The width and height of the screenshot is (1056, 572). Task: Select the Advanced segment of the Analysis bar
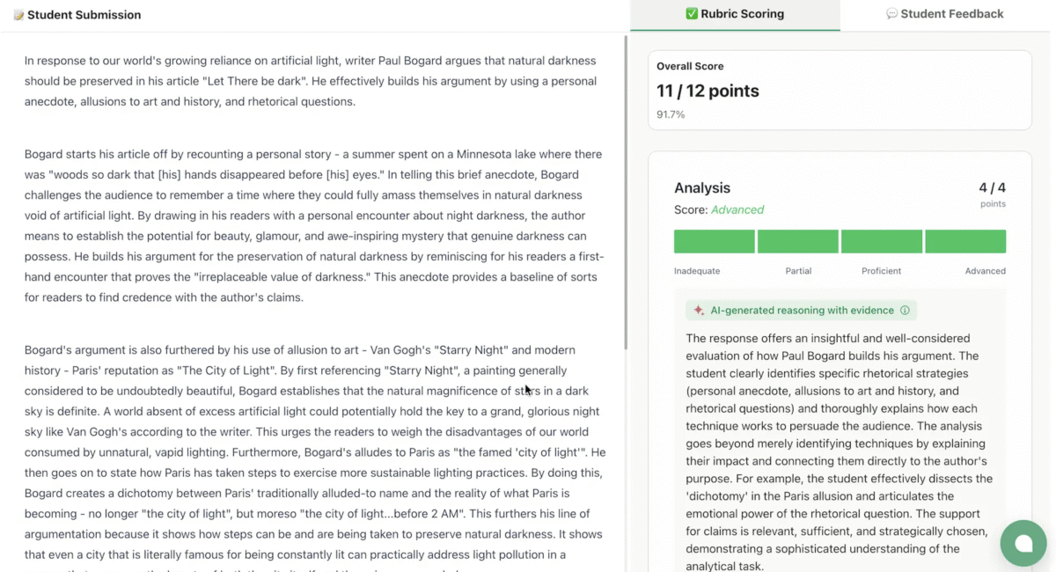pos(965,242)
